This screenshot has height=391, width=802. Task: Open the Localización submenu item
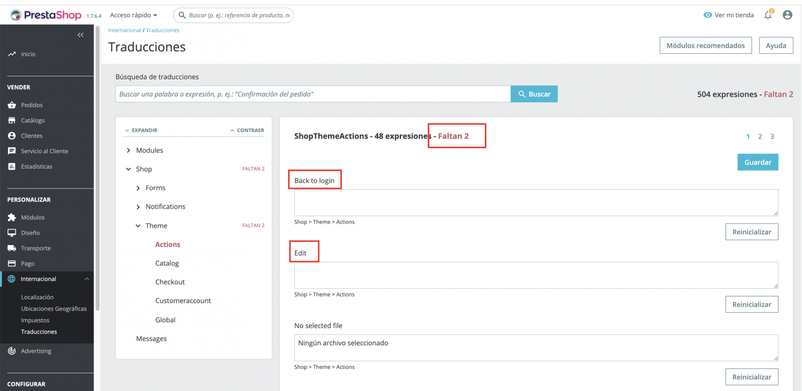point(37,297)
